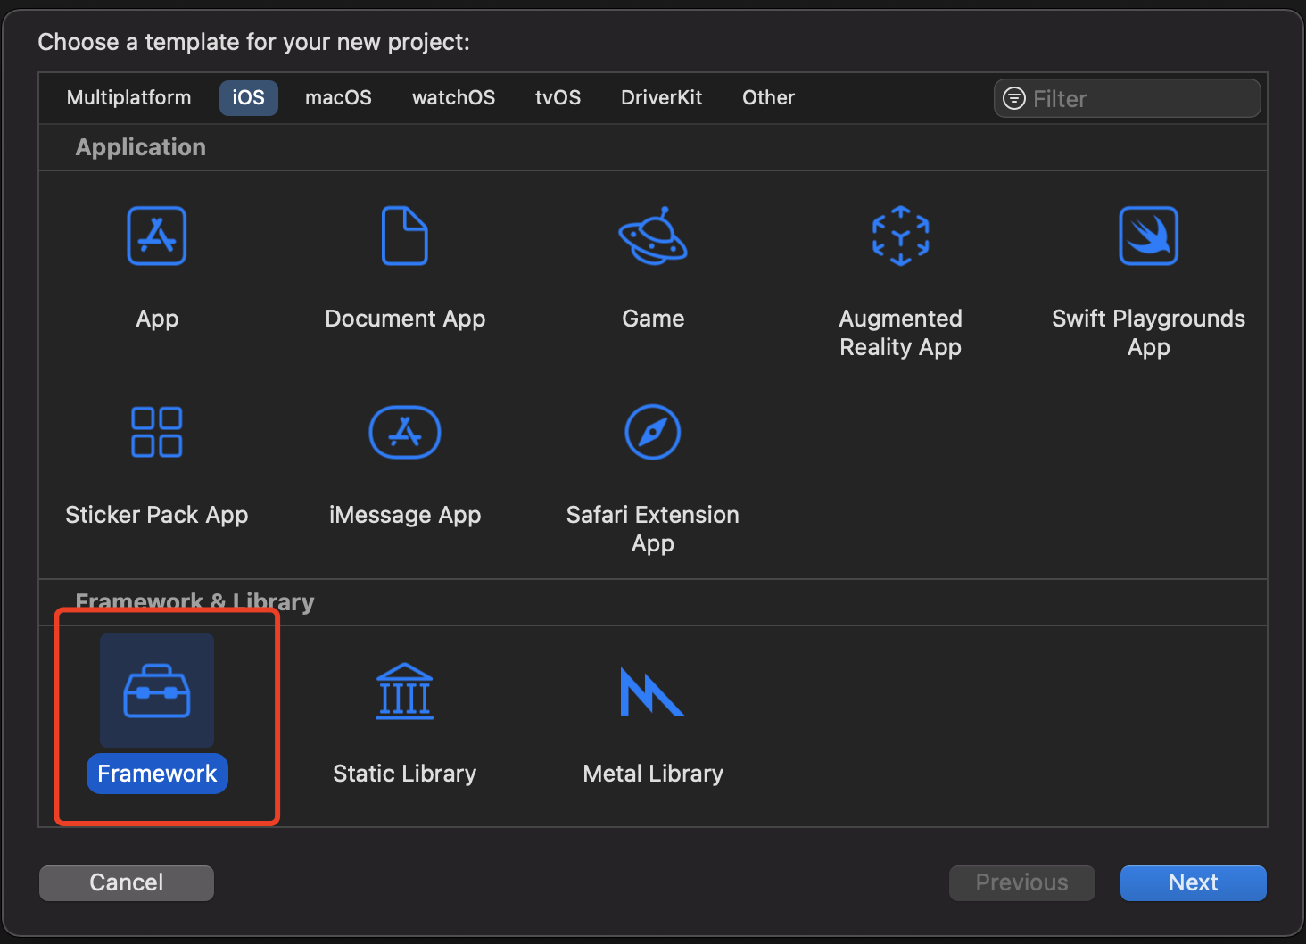Viewport: 1306px width, 944px height.
Task: Switch to the Other tab
Action: (769, 98)
